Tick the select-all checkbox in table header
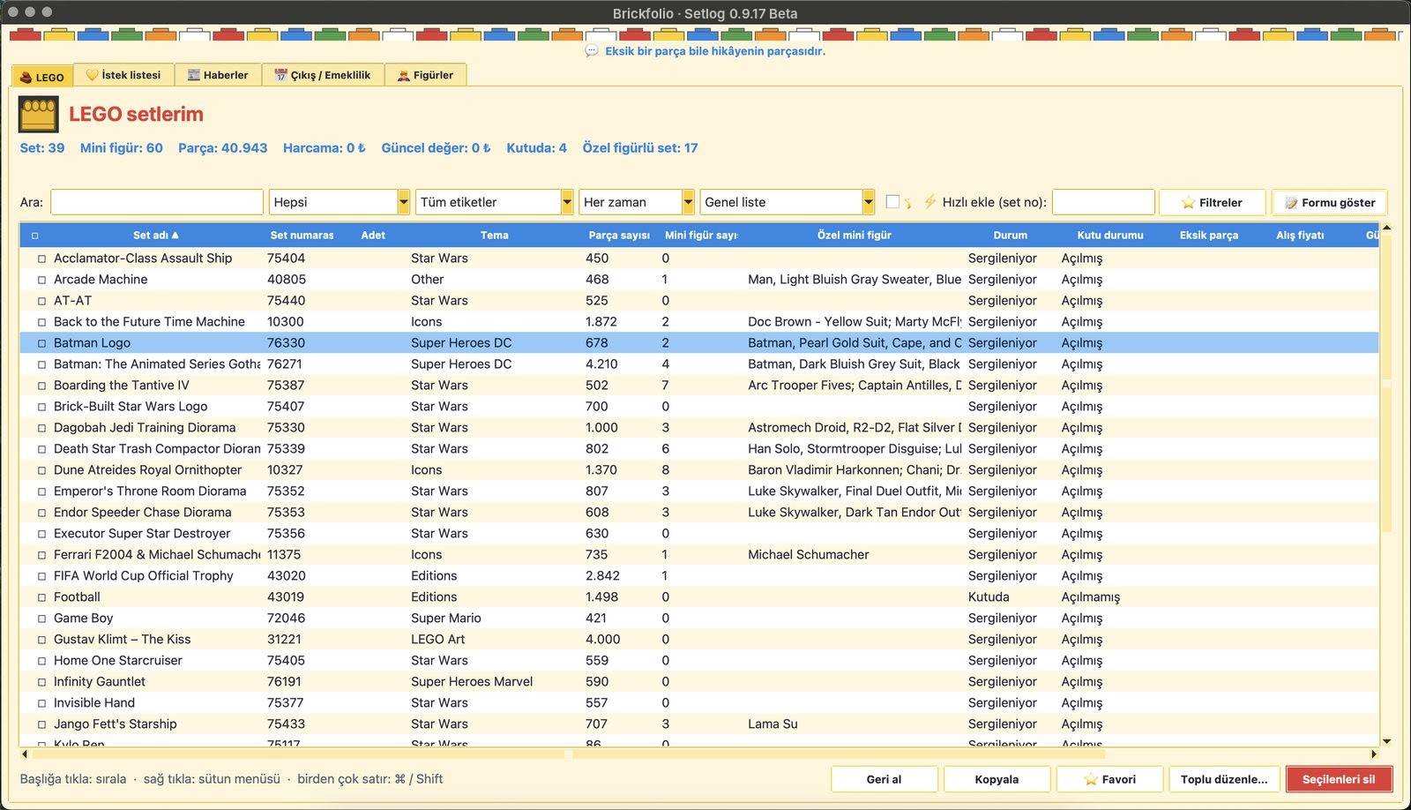This screenshot has height=810, width=1411. pyautogui.click(x=35, y=236)
